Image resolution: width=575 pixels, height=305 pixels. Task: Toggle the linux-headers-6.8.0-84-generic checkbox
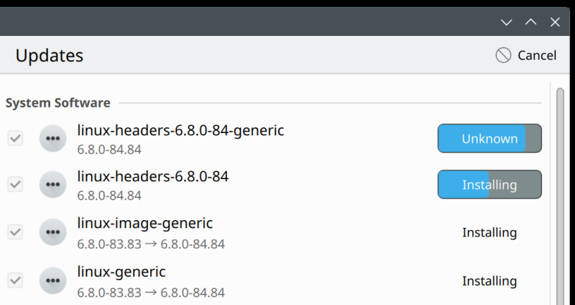click(15, 138)
